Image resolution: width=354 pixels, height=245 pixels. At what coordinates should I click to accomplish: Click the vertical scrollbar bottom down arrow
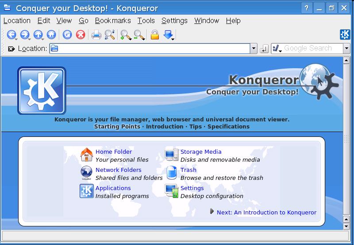pos(346,226)
